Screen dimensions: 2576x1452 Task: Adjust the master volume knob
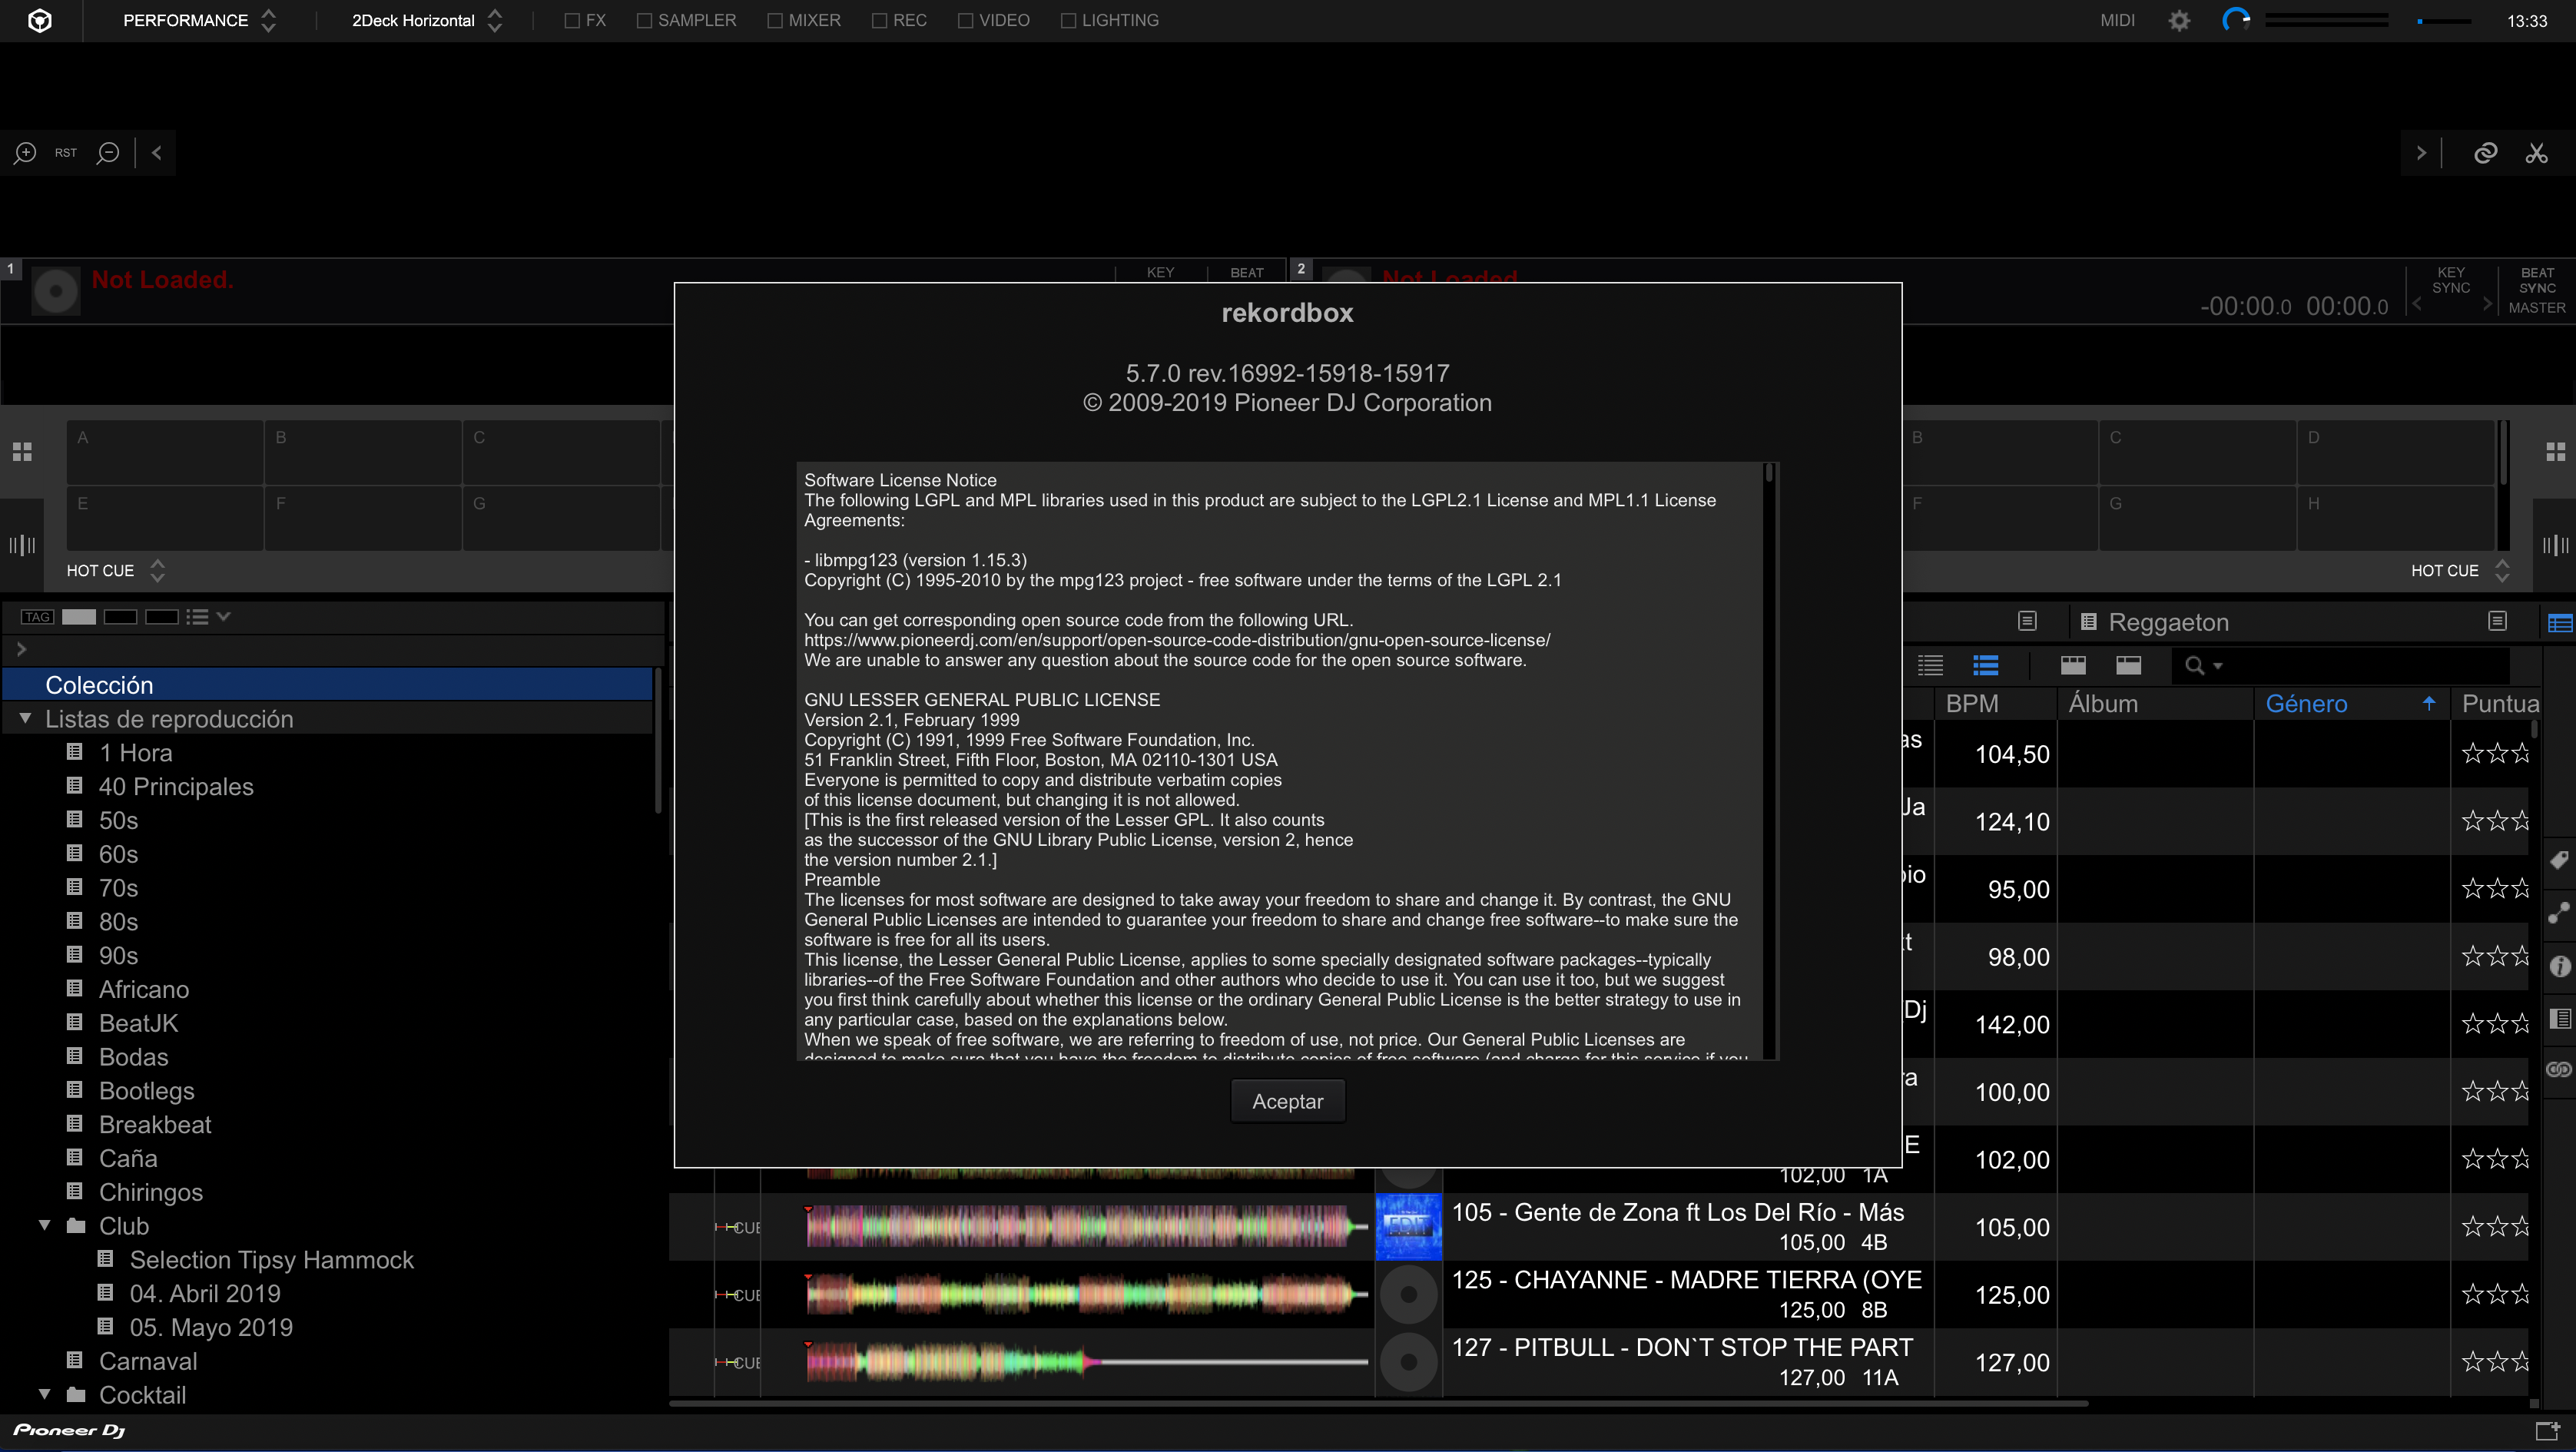[2236, 20]
